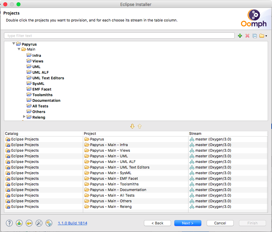Click the Stream column header
This screenshot has height=232, width=272.
pyautogui.click(x=228, y=134)
